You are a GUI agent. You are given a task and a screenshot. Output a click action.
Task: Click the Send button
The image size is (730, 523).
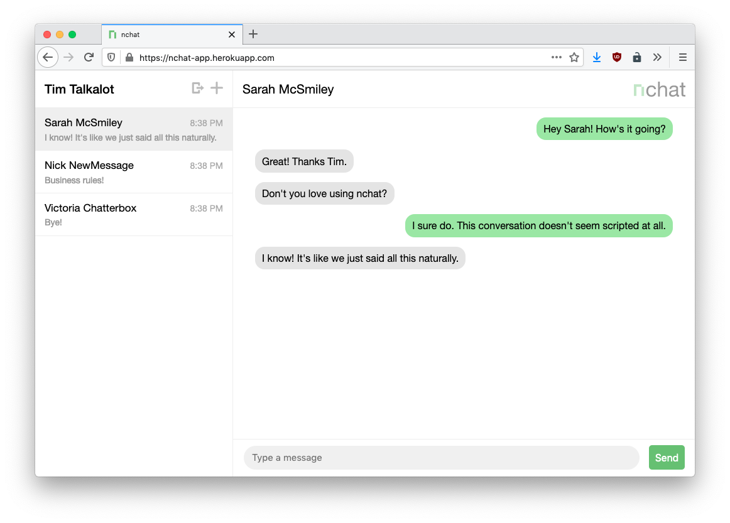tap(667, 458)
